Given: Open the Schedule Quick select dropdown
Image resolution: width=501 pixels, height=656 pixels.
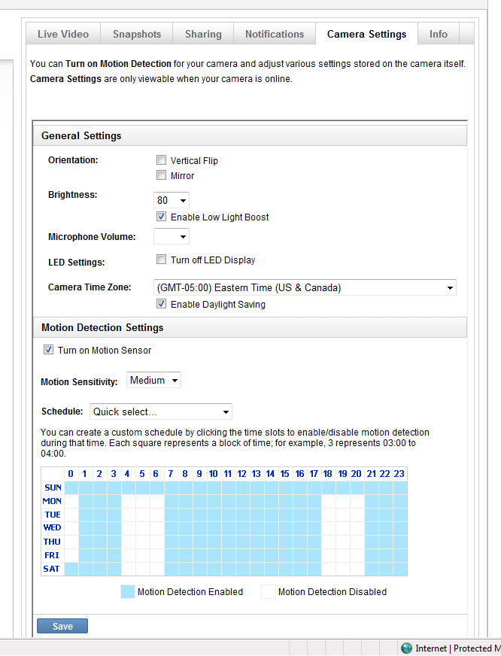Looking at the screenshot, I should pyautogui.click(x=161, y=412).
